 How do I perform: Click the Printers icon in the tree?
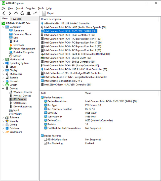click(11, 114)
